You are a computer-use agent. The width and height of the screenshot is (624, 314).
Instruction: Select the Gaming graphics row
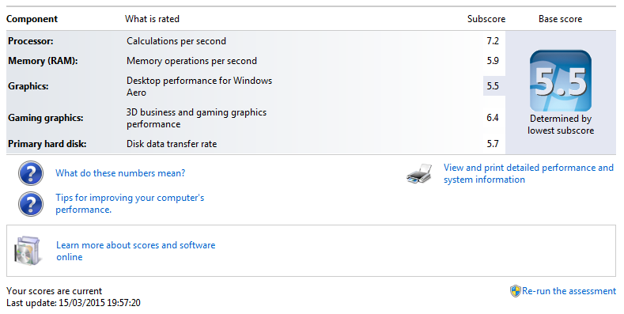pyautogui.click(x=256, y=118)
